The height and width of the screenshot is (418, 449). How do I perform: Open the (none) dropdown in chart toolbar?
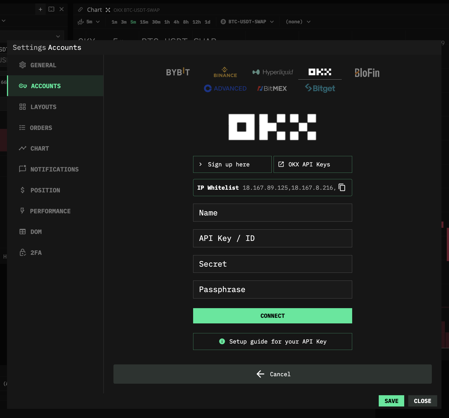click(x=298, y=22)
